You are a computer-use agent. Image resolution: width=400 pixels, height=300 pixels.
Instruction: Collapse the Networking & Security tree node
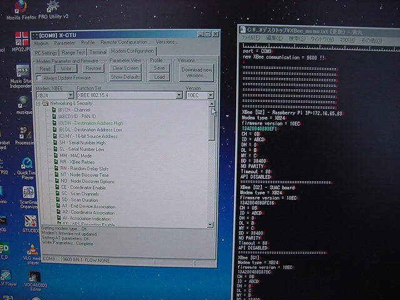pos(38,104)
